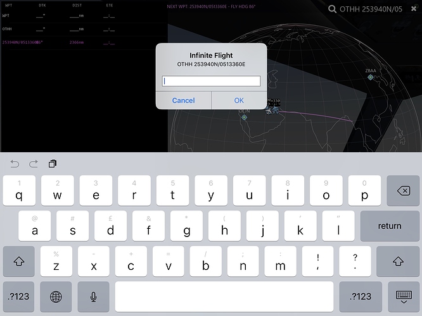Tap the undo arrow above the keyboard

tap(15, 164)
